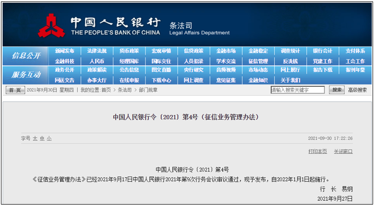Set font size to 中
This screenshot has height=206, width=375.
[42, 138]
